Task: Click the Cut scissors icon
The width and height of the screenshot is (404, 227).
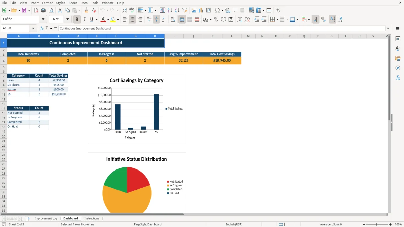Action: (x=60, y=10)
